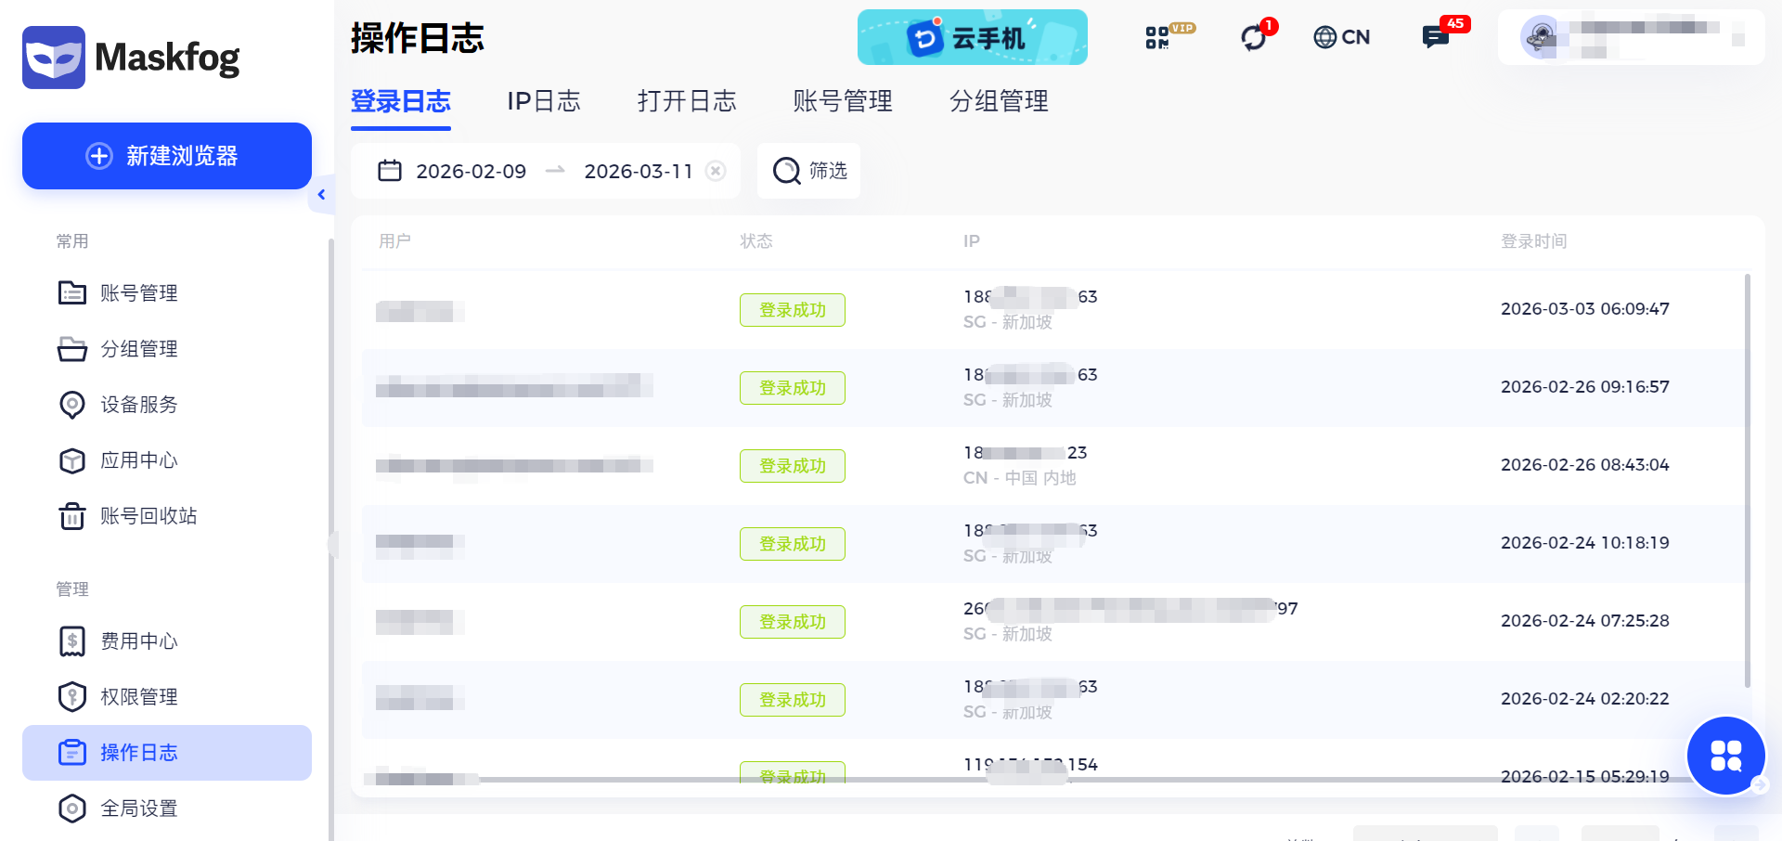Select login time 2026-02-26 09:16:57
Viewport: 1782px width, 841px height.
point(1585,387)
